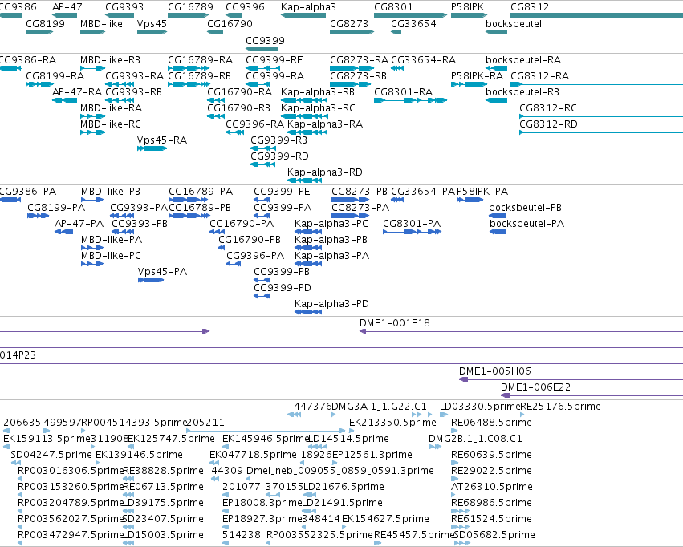Screen dimensions: 683x547
Task: Open the RE06488.5prime EST label
Action: click(491, 423)
